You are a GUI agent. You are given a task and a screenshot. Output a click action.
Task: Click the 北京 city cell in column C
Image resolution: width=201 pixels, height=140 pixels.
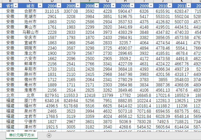[30, 95]
